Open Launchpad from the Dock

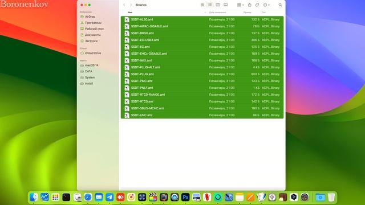pyautogui.click(x=55, y=198)
